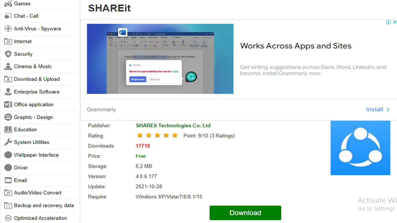Click the Backup and recovery data icon
This screenshot has width=397, height=223.
point(8,205)
